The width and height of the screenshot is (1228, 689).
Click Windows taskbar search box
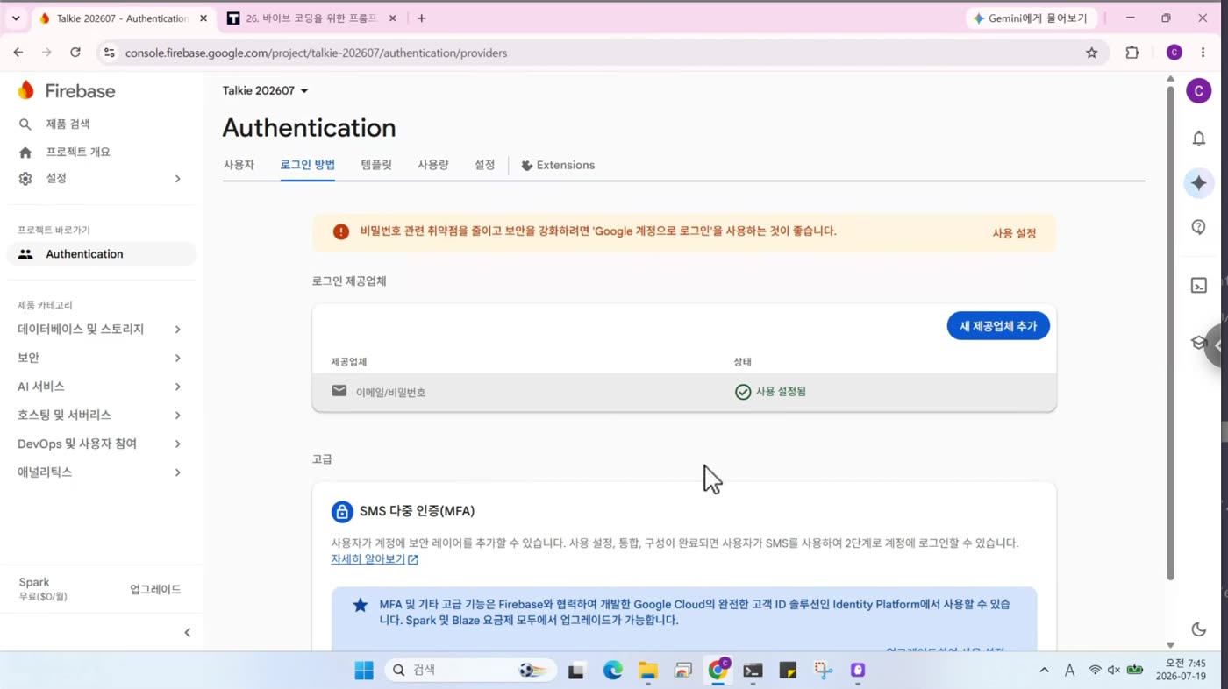coord(470,670)
